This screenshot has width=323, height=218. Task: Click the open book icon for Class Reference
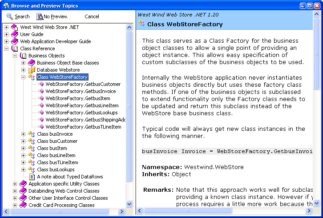click(x=15, y=48)
